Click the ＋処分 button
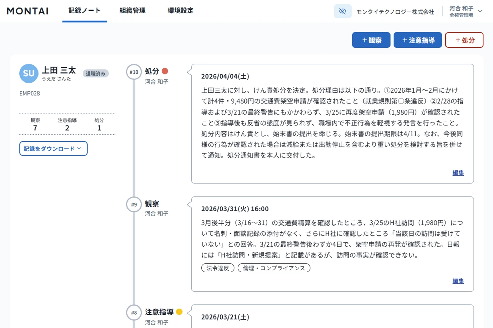Viewport: 493px width, 328px height. pos(464,40)
